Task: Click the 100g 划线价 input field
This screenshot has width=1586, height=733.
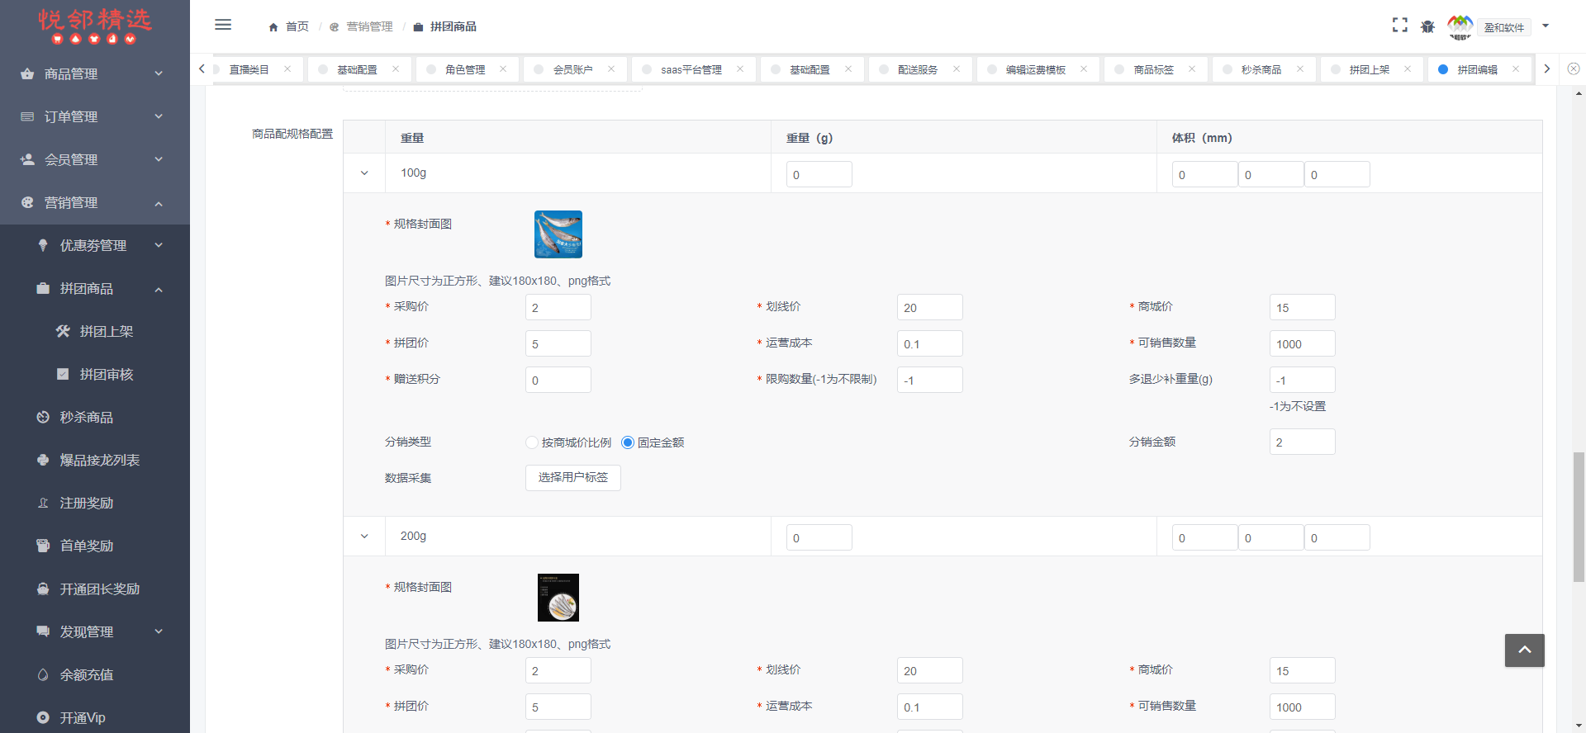Action: pos(930,307)
